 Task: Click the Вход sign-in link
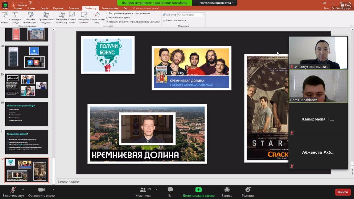click(327, 8)
